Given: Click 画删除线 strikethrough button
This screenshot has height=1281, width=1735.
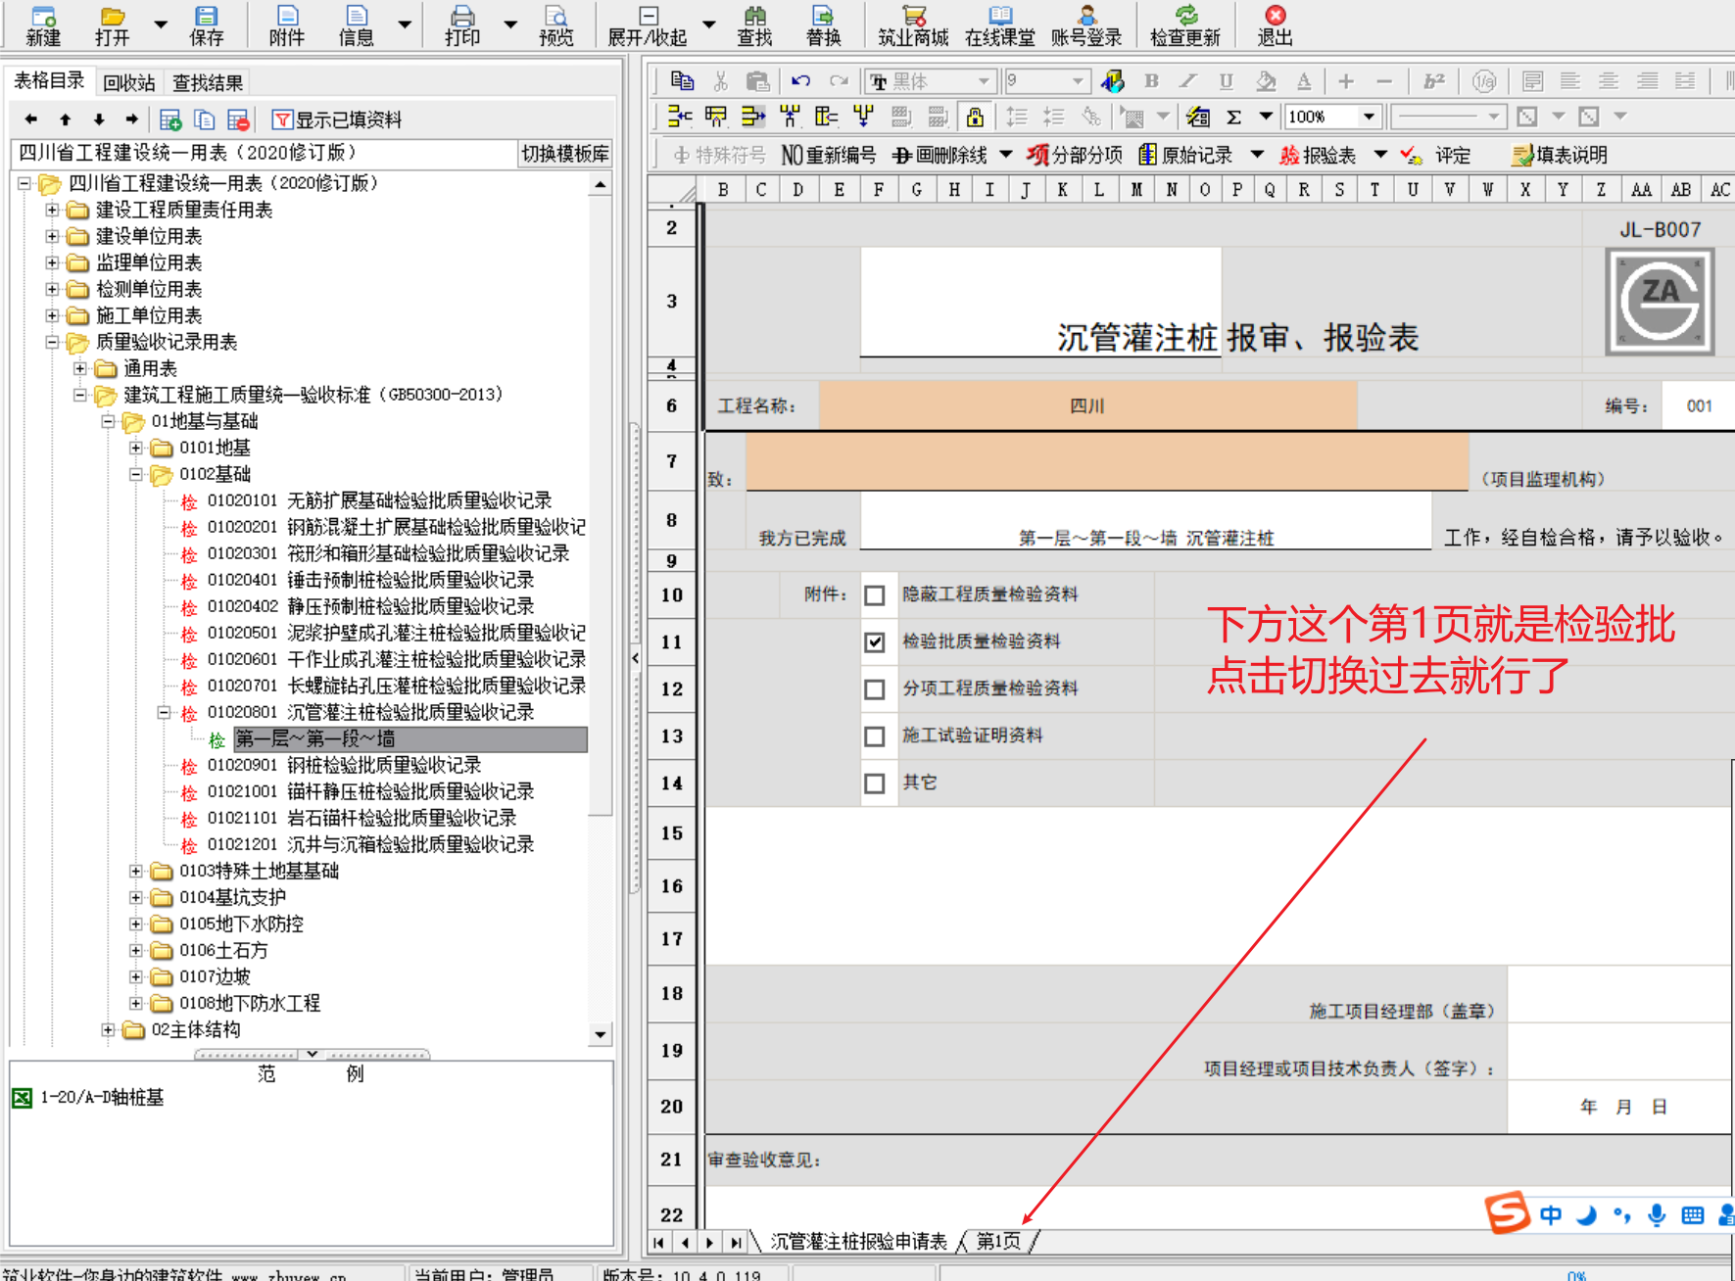Looking at the screenshot, I should tap(940, 155).
